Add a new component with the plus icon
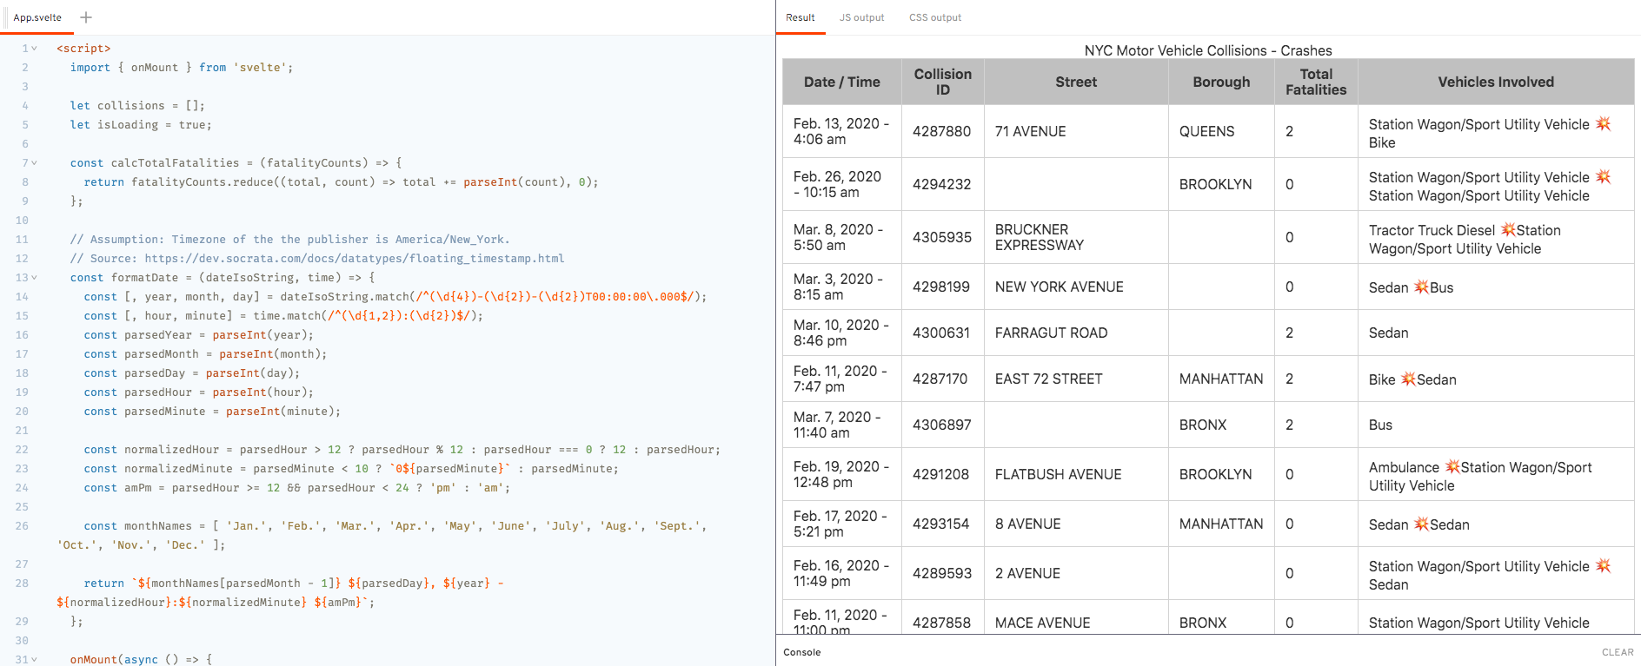 pyautogui.click(x=86, y=17)
